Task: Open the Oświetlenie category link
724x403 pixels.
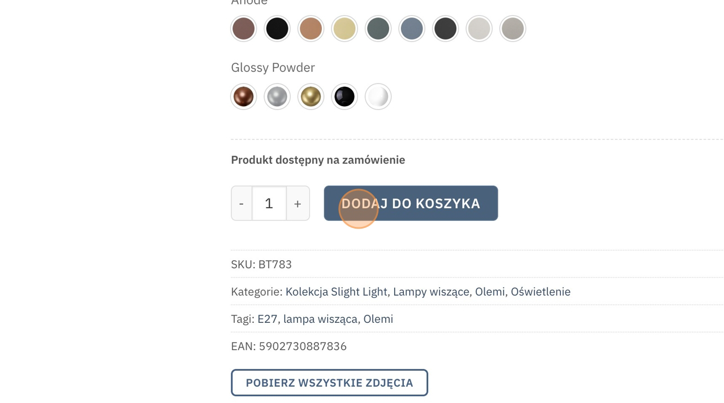Action: (540, 292)
